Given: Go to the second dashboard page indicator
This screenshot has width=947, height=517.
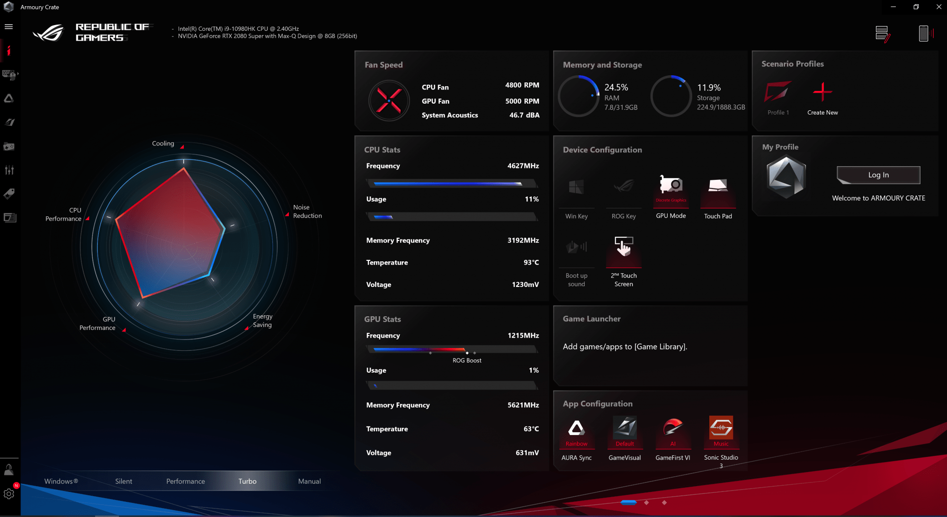Looking at the screenshot, I should [x=646, y=502].
